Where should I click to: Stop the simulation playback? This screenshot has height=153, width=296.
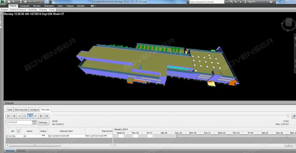(25, 116)
